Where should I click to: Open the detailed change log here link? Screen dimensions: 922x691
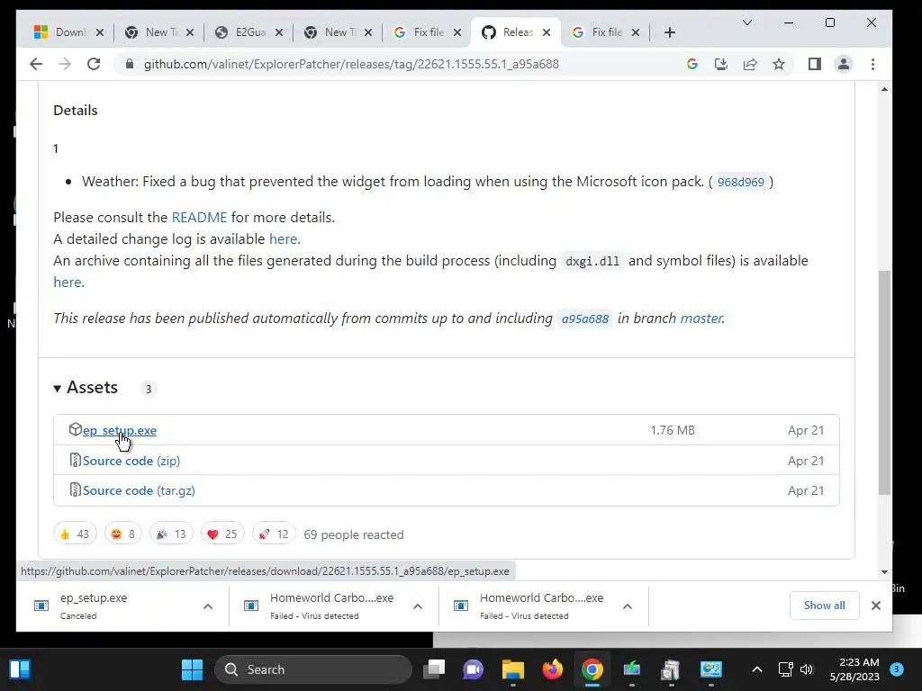(x=283, y=239)
